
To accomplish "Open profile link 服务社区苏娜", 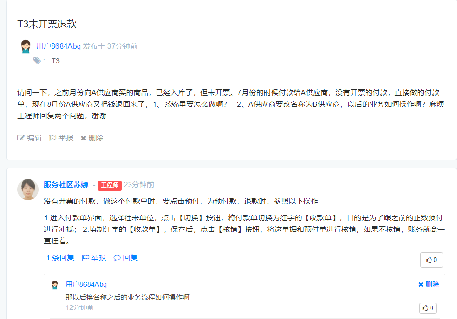I will point(66,185).
